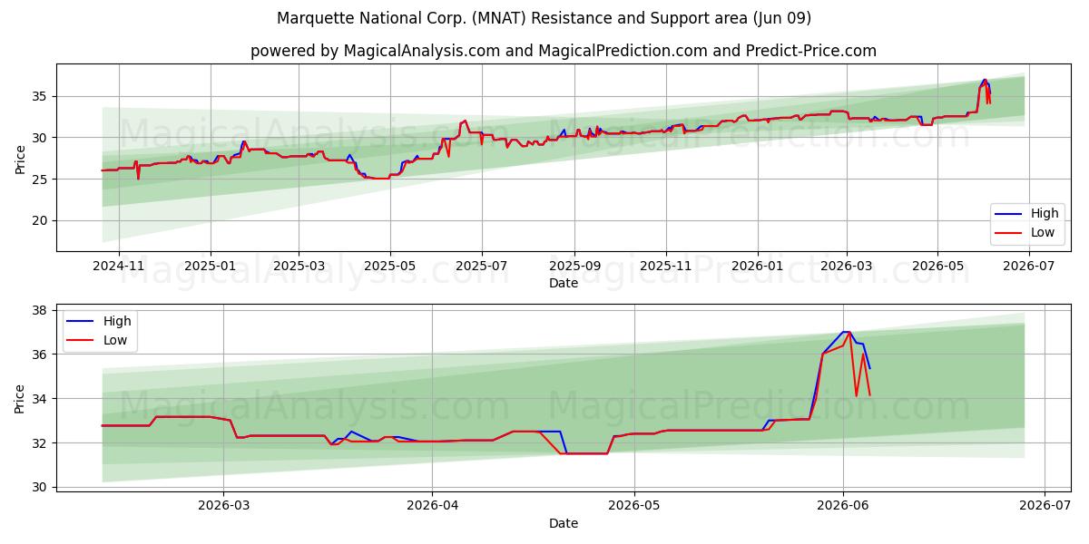This screenshot has height=544, width=1089.
Task: Click 'High' in the top chart legend
Action: [1045, 214]
